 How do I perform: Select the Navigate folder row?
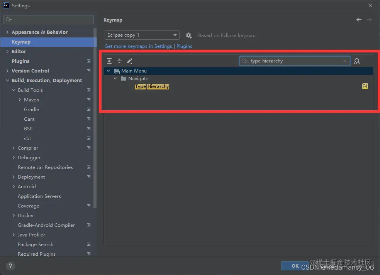[239, 79]
